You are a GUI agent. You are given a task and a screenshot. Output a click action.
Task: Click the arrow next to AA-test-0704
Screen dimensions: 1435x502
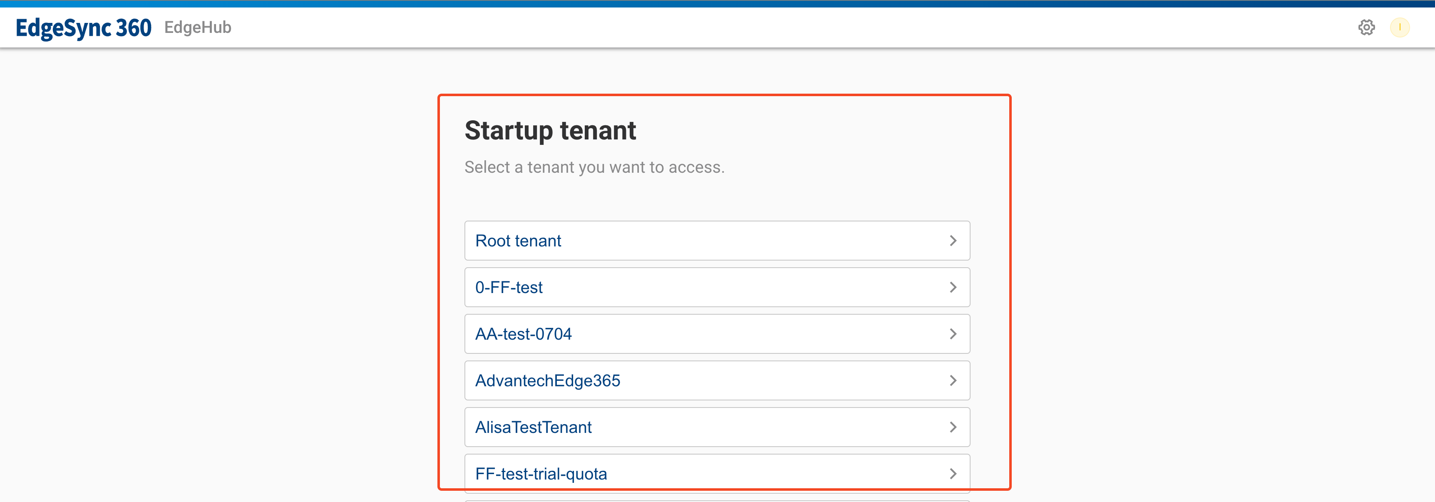pos(954,334)
